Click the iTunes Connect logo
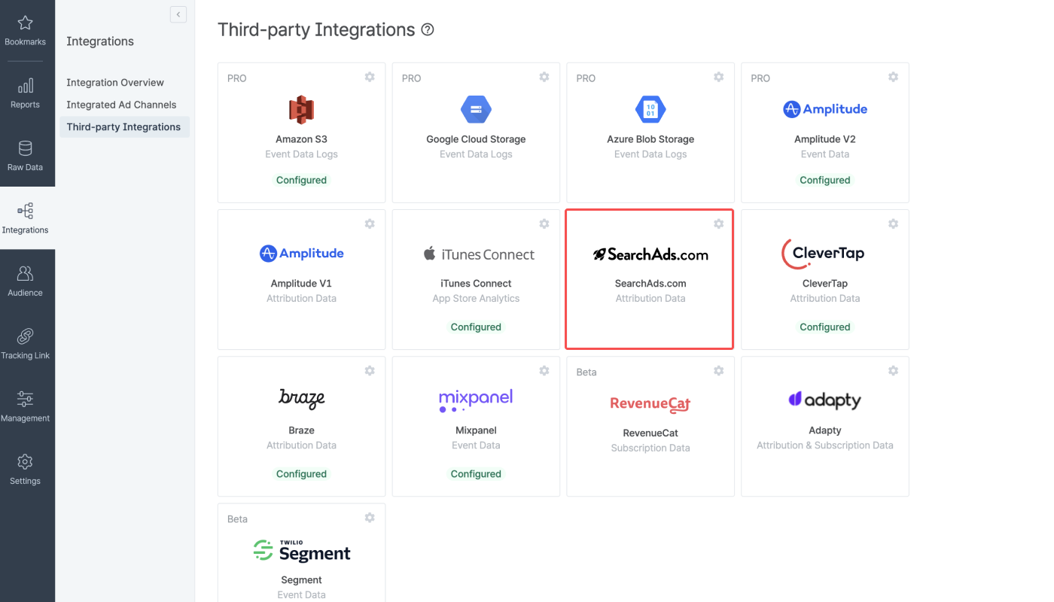This screenshot has height=602, width=1054. click(x=479, y=254)
